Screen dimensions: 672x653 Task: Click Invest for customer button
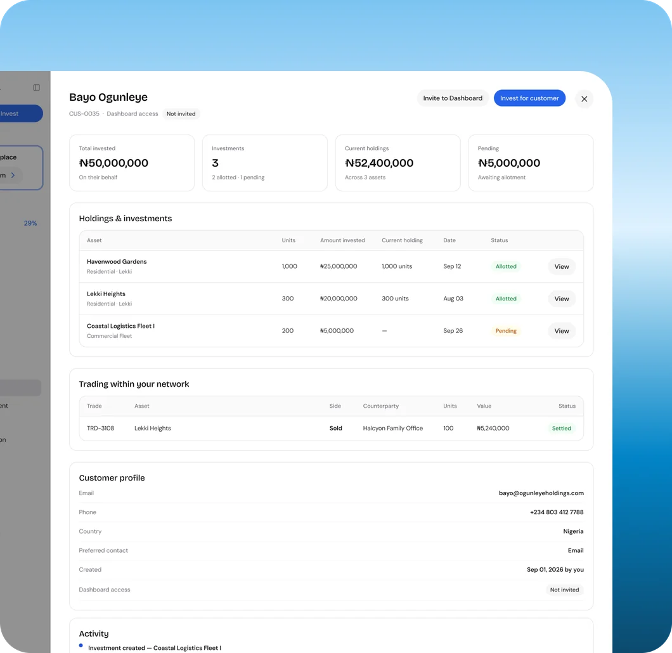tap(529, 98)
